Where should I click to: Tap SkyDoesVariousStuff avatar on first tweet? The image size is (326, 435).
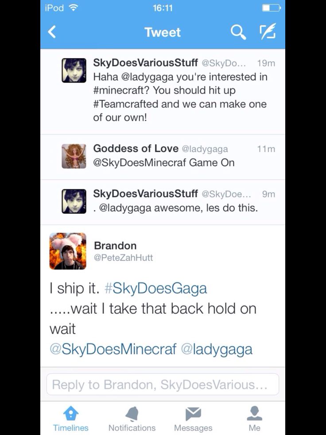click(x=74, y=70)
